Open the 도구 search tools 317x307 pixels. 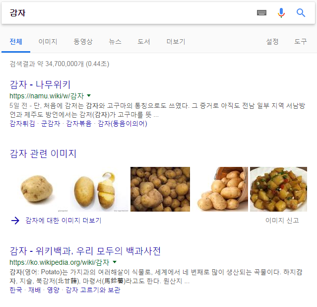click(x=301, y=42)
